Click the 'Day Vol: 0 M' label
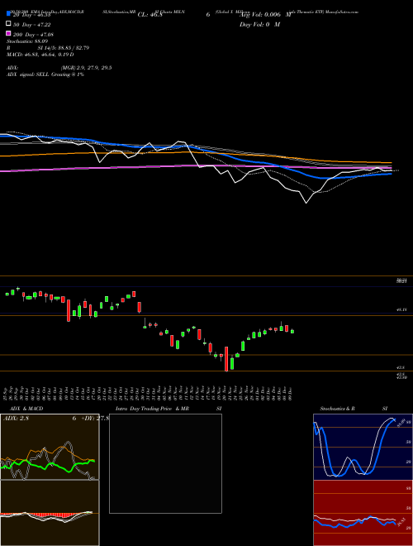This screenshot has width=413, height=546. click(x=259, y=24)
